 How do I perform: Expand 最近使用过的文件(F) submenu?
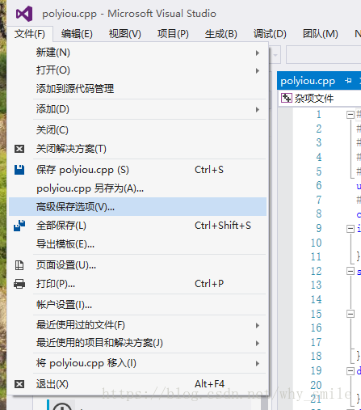[x=137, y=325]
